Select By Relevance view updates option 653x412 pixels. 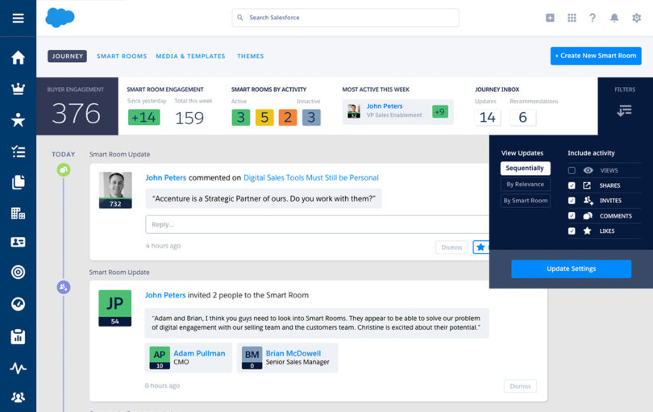(x=525, y=184)
